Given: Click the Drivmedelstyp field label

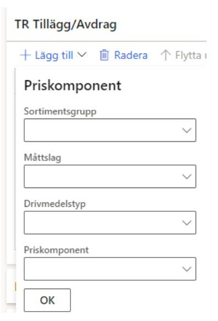Looking at the screenshot, I should click(x=54, y=204).
